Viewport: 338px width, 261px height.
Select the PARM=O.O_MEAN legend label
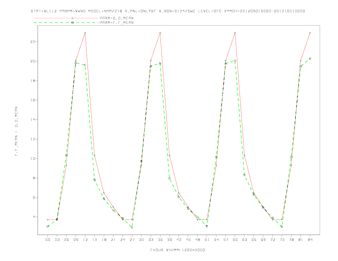[117, 18]
